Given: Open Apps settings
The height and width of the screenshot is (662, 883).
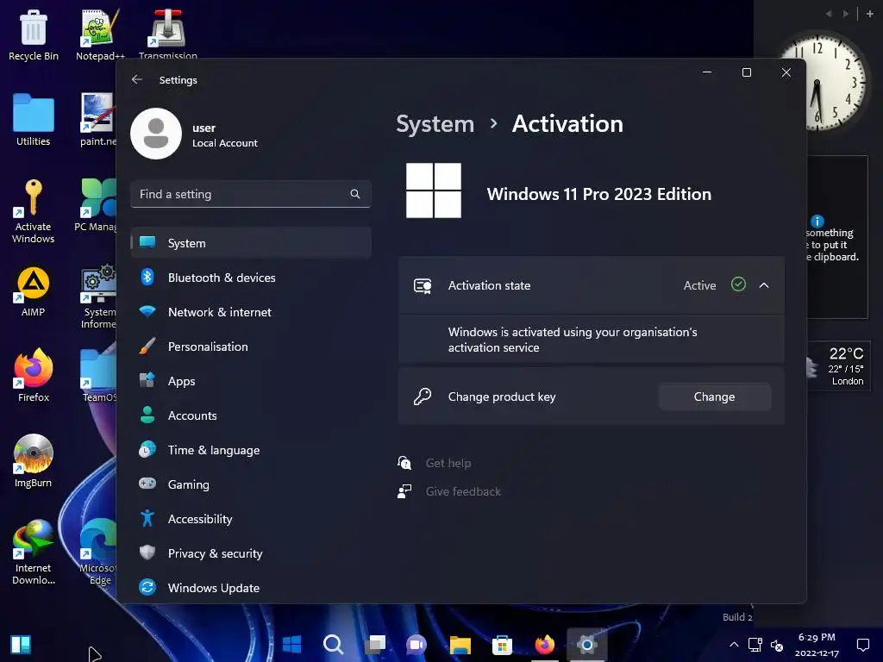Looking at the screenshot, I should point(251,381).
